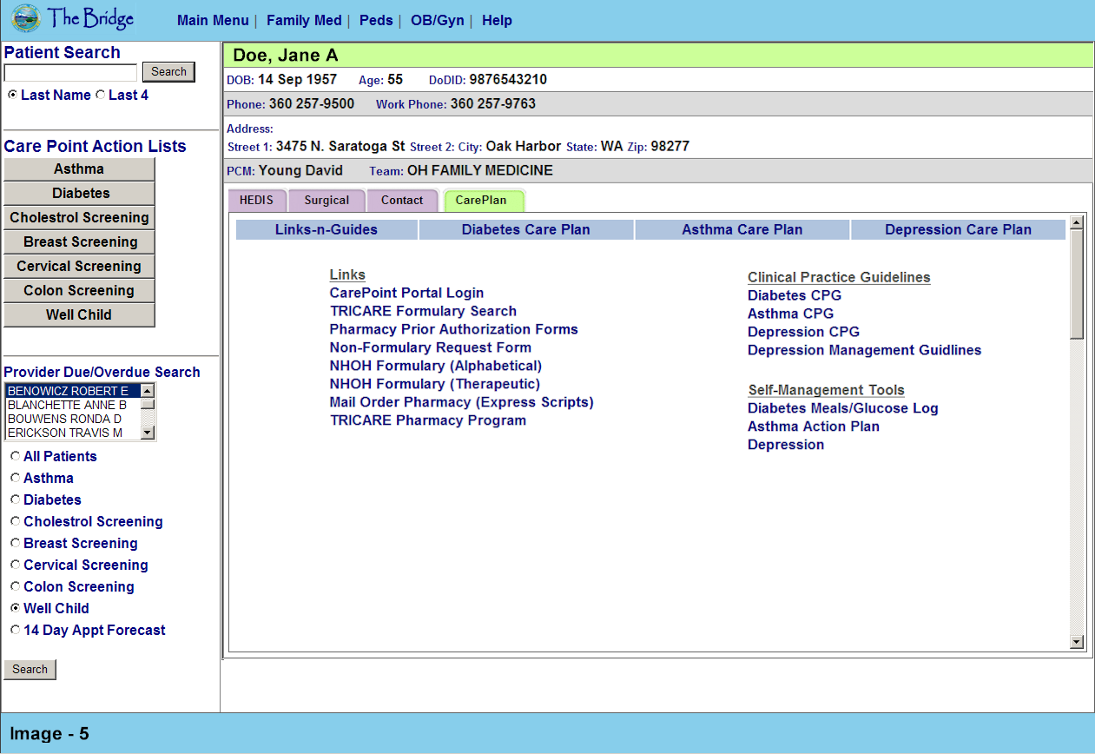Viewport: 1095px width, 754px height.
Task: Open the Links-n-Guides section
Action: (x=327, y=229)
